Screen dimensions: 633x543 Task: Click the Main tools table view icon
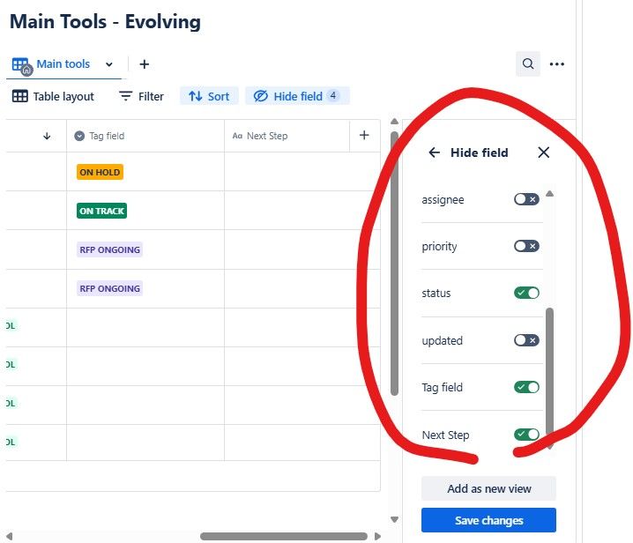pos(21,65)
